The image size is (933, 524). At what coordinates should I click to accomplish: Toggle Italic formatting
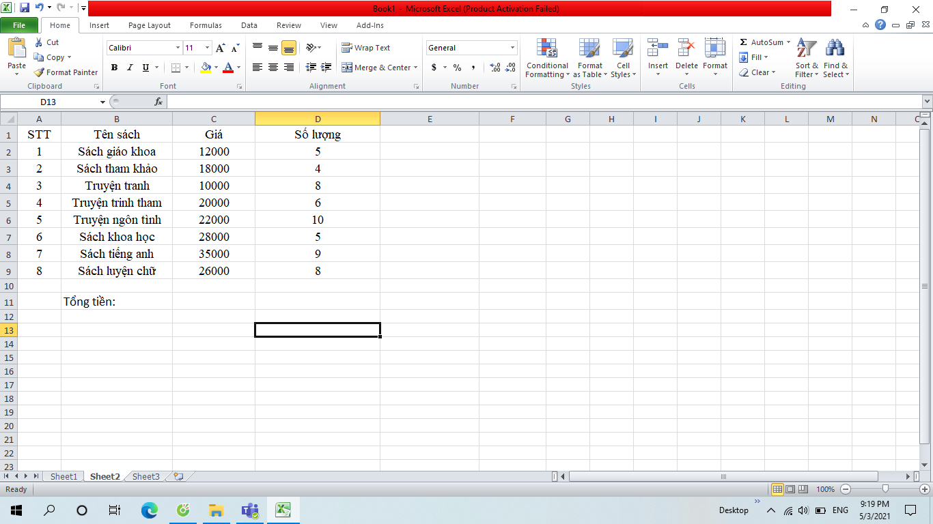point(130,68)
